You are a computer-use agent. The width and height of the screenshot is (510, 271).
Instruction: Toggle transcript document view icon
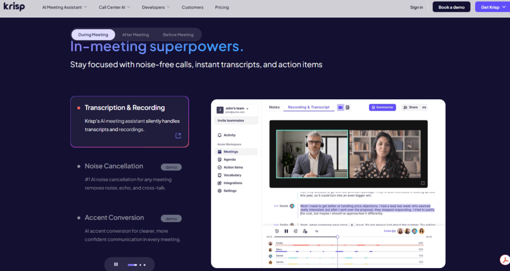[348, 107]
